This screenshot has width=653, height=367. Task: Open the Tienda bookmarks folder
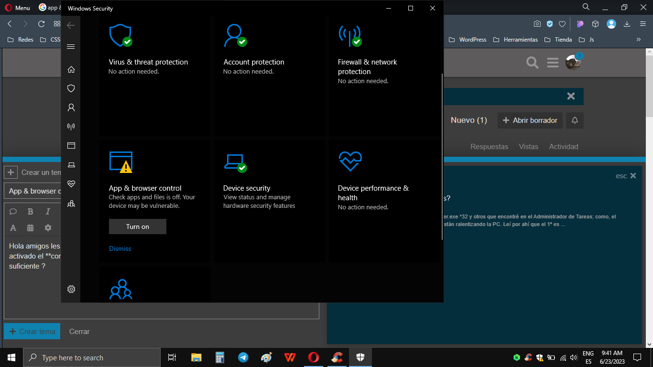tap(558, 40)
